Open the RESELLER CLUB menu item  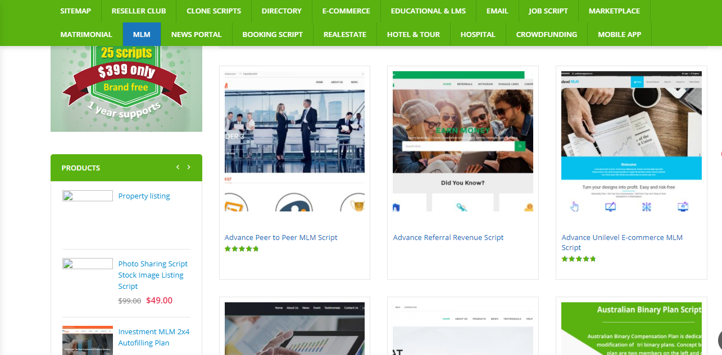(139, 11)
